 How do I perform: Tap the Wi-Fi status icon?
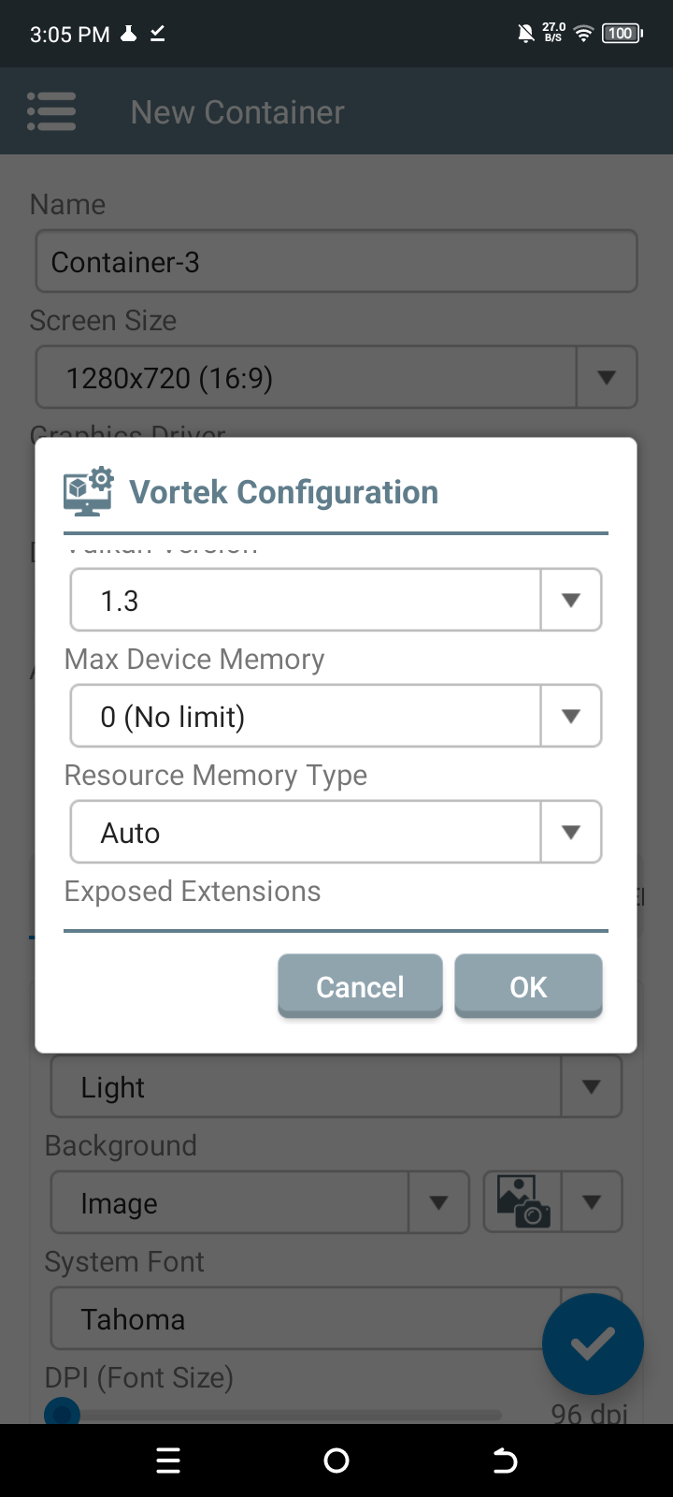[584, 34]
